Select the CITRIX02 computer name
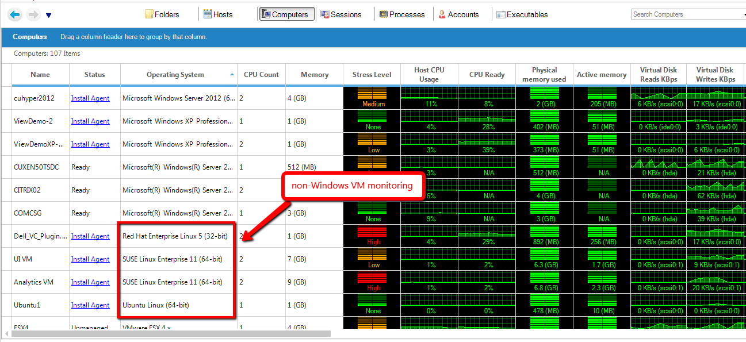This screenshot has width=746, height=342. coord(28,190)
